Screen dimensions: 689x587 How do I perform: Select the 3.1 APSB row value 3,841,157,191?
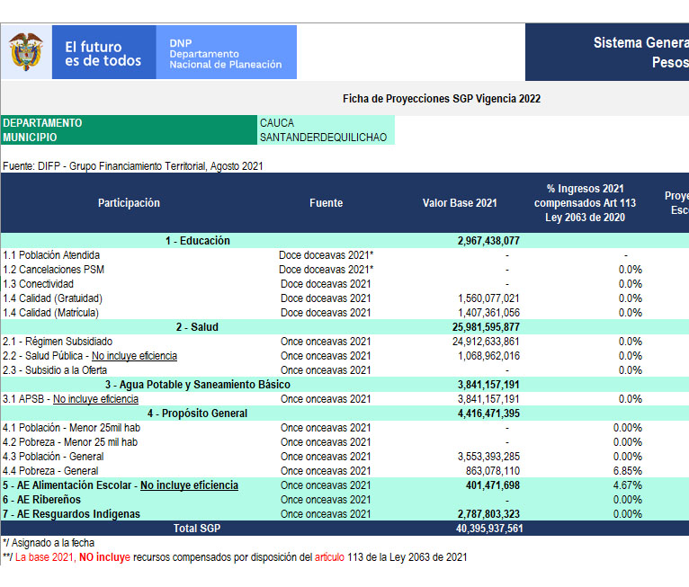click(488, 398)
